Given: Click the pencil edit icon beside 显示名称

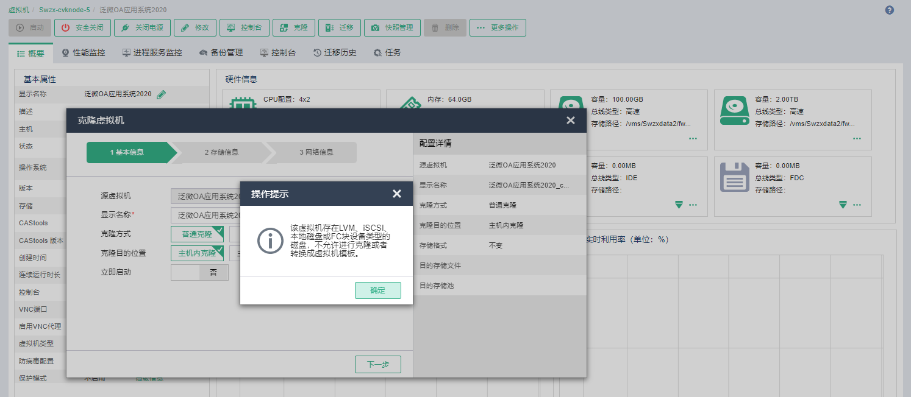Looking at the screenshot, I should click(x=161, y=94).
